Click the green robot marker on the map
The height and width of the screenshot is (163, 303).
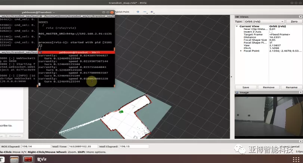click(121, 112)
